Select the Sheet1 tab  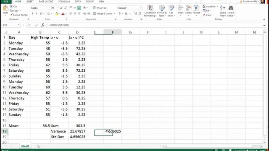coord(25,146)
